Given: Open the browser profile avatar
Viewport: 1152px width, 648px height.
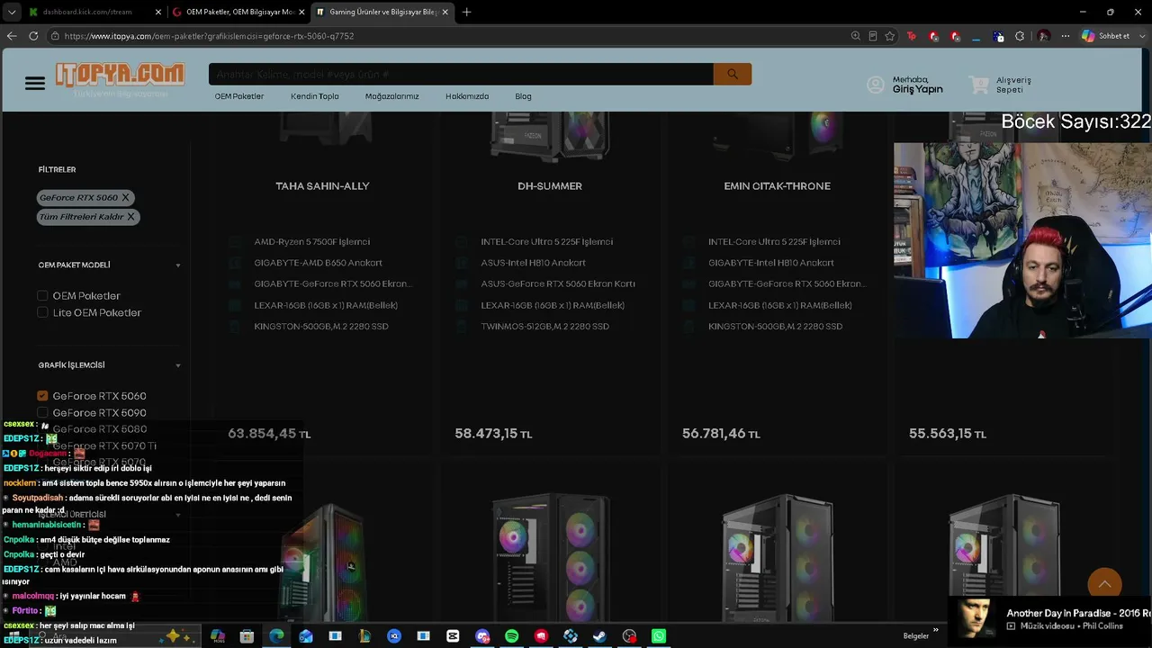Looking at the screenshot, I should click(1044, 36).
